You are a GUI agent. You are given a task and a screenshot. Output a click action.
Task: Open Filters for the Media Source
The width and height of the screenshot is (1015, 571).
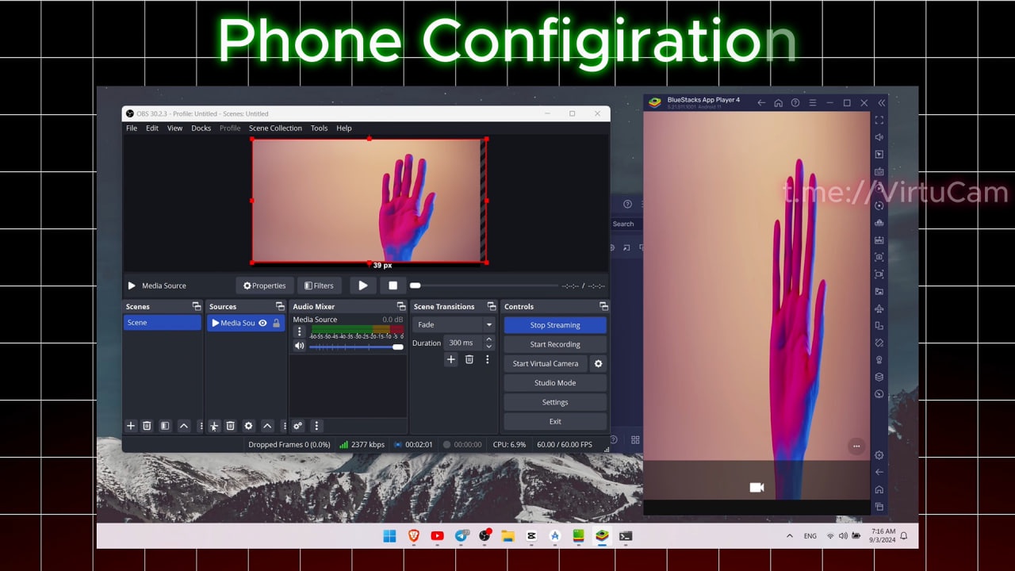pyautogui.click(x=319, y=285)
